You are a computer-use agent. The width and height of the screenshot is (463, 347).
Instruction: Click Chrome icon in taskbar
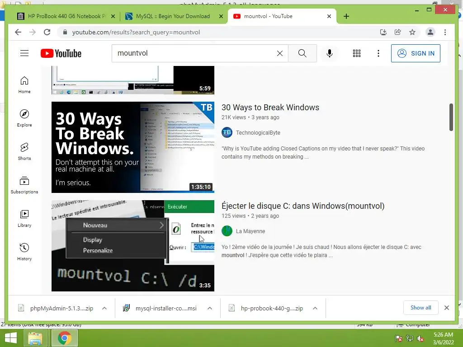point(64,338)
